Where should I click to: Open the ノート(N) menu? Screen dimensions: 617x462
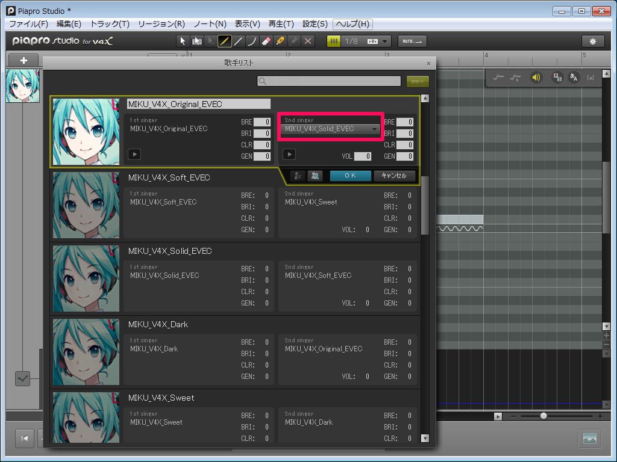pyautogui.click(x=210, y=24)
